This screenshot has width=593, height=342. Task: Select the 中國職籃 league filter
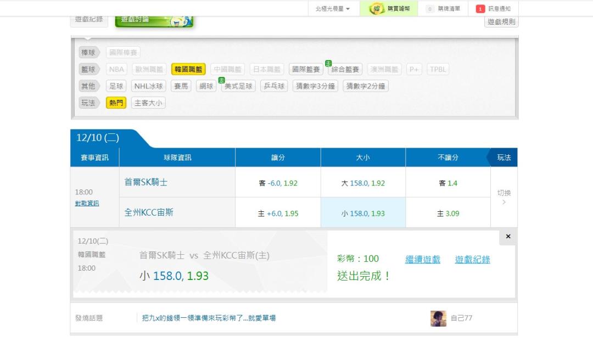(228, 69)
